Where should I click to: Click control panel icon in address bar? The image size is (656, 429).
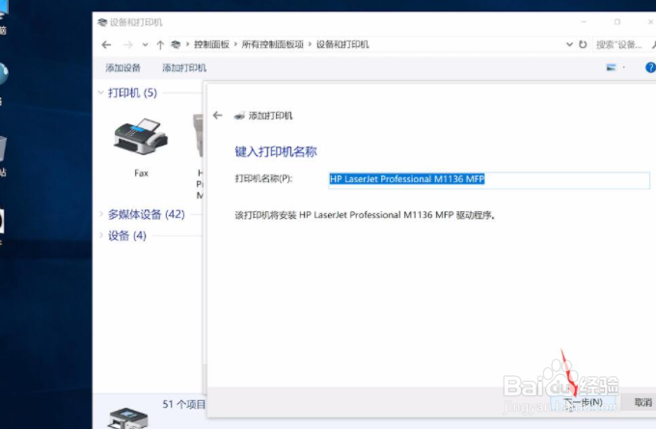(176, 44)
